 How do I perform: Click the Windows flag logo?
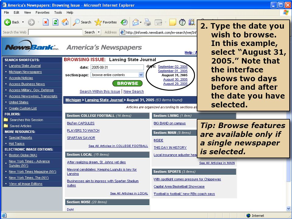(x=286, y=12)
